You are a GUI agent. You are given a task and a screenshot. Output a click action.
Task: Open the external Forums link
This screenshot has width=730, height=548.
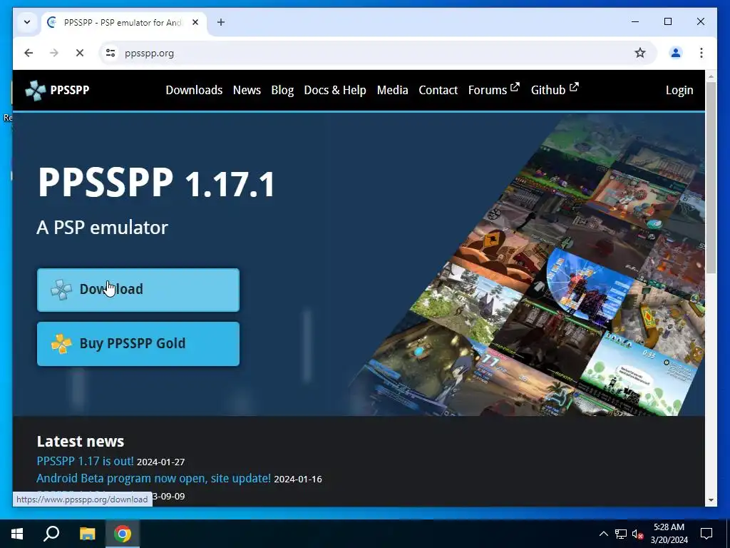493,89
